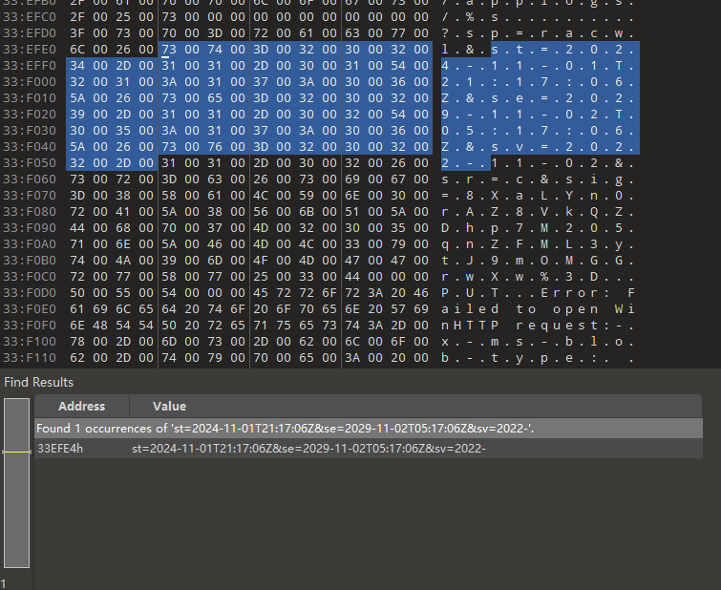This screenshot has width=721, height=590.
Task: Select address 33:F080 row label
Action: (x=30, y=212)
